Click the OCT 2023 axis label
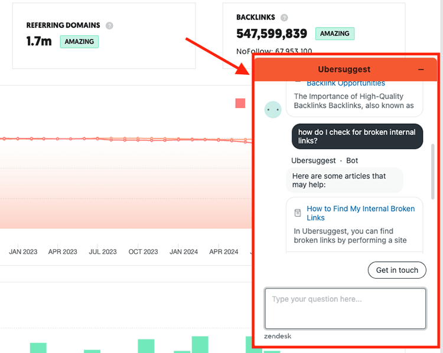 [144, 252]
